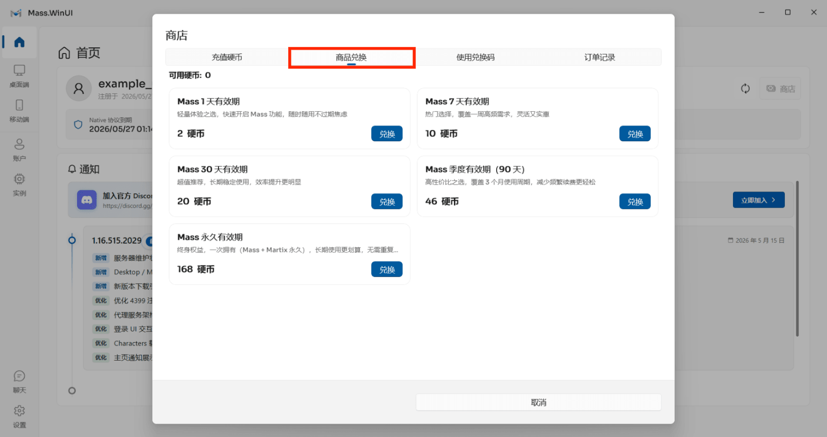The image size is (827, 437).
Task: Click the Discord logo icon
Action: coord(87,200)
